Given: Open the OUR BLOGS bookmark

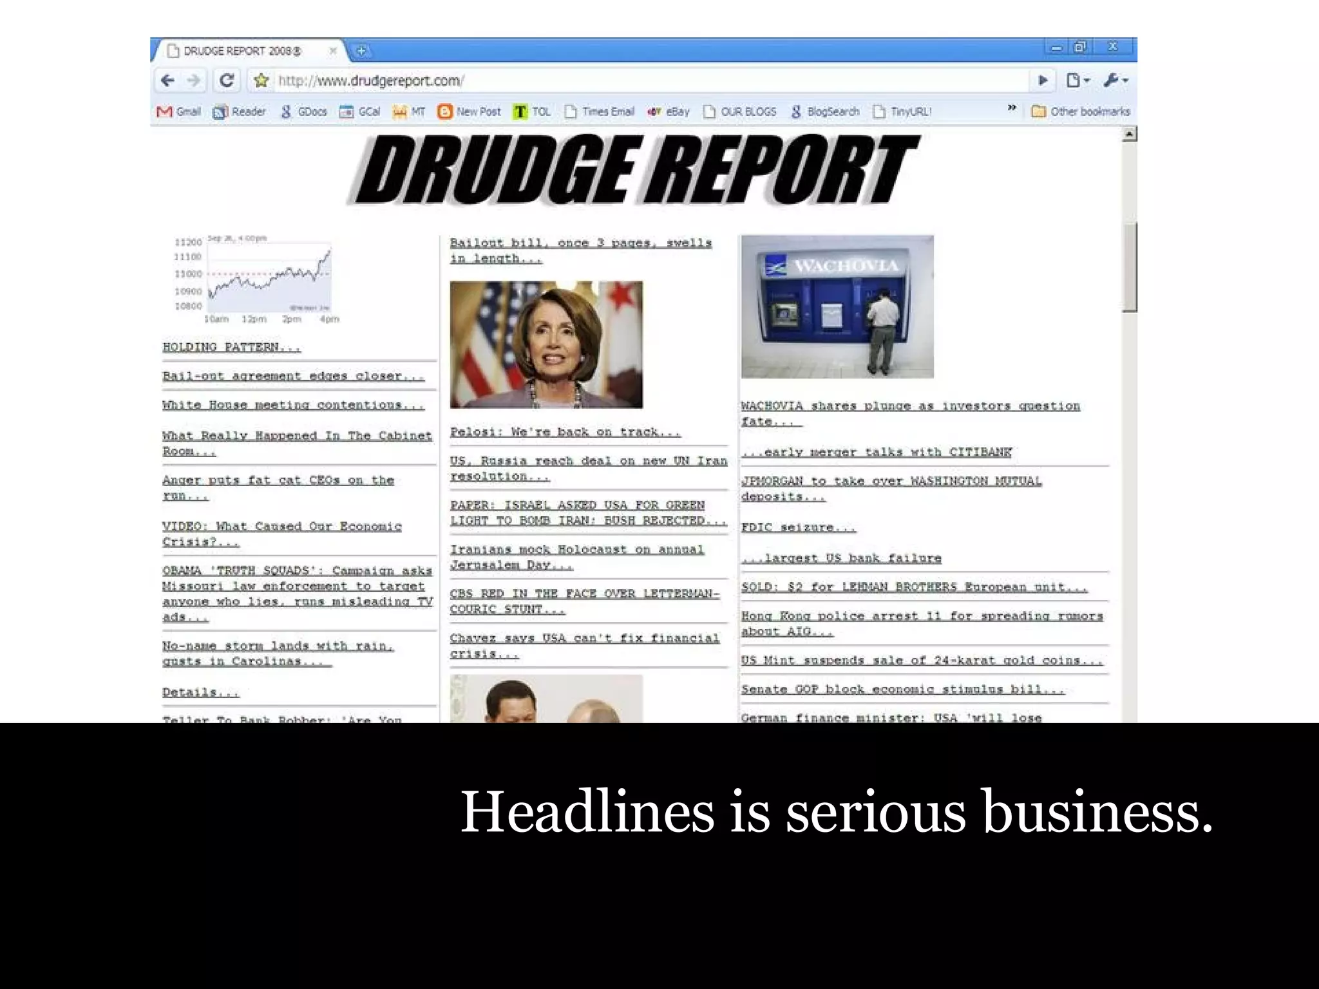Looking at the screenshot, I should (x=740, y=111).
